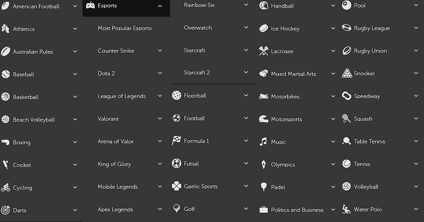
Task: Click the Darts target icon
Action: [6, 210]
